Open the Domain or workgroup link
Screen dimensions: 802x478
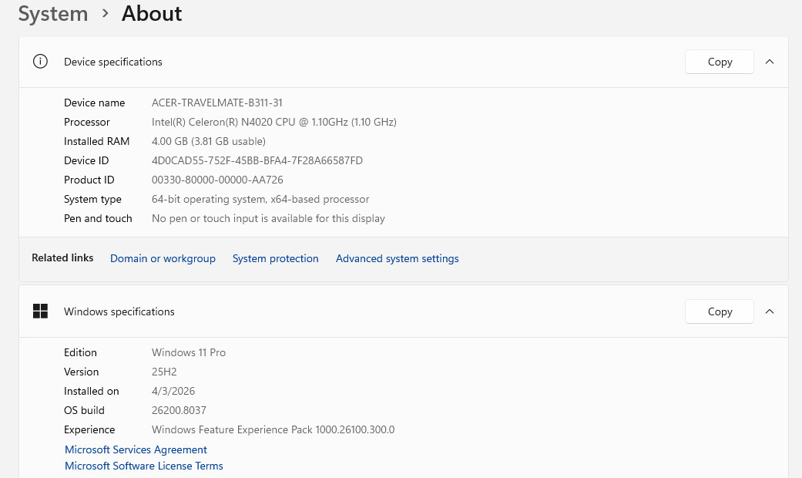coord(163,258)
